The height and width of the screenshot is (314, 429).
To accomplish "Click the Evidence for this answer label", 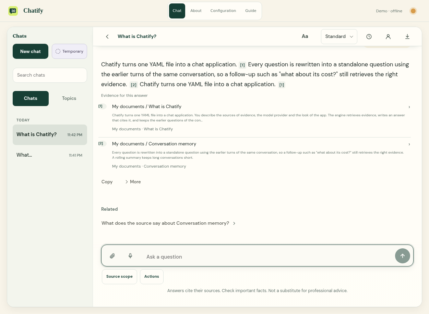I will click(x=124, y=95).
